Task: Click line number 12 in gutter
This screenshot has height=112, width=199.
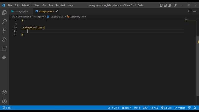Action: pos(15,35)
